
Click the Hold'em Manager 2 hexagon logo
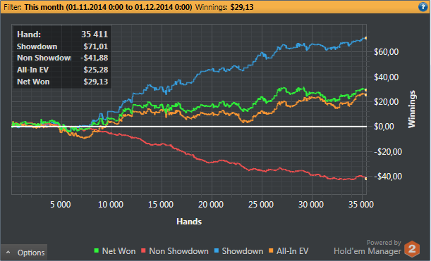point(412,248)
